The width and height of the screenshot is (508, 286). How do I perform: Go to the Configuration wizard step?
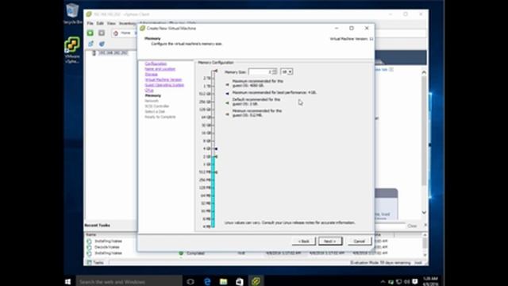pyautogui.click(x=156, y=64)
